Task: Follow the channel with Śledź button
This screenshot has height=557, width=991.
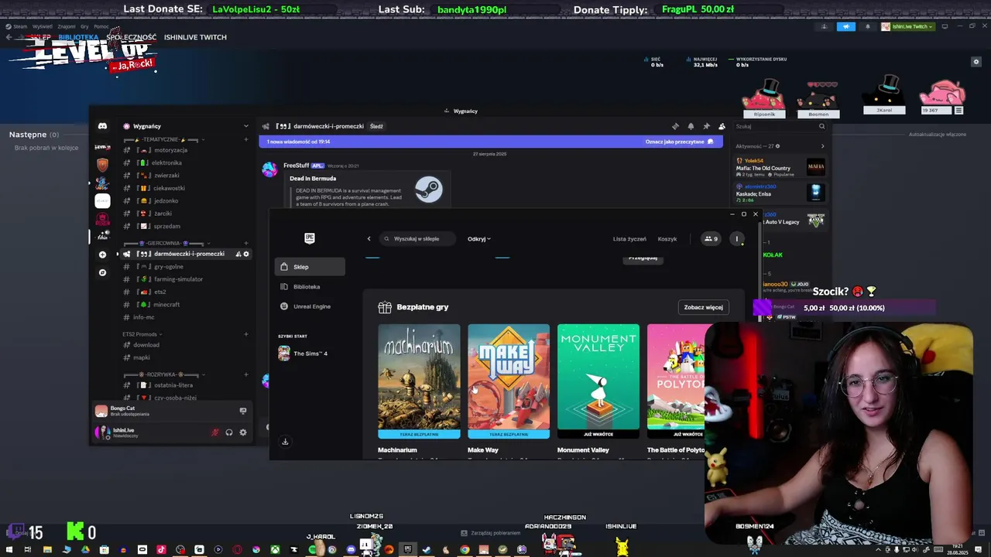Action: click(376, 126)
